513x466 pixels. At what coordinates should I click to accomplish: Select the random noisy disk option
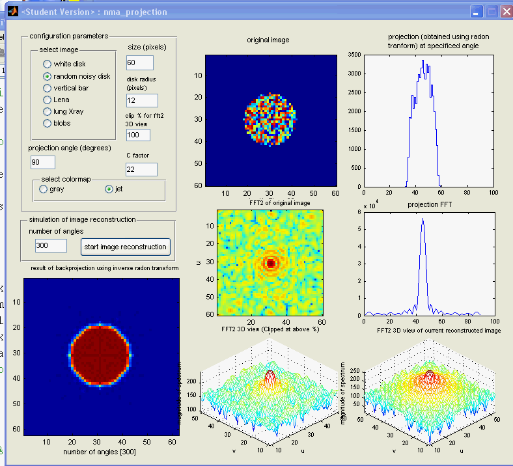pos(48,76)
